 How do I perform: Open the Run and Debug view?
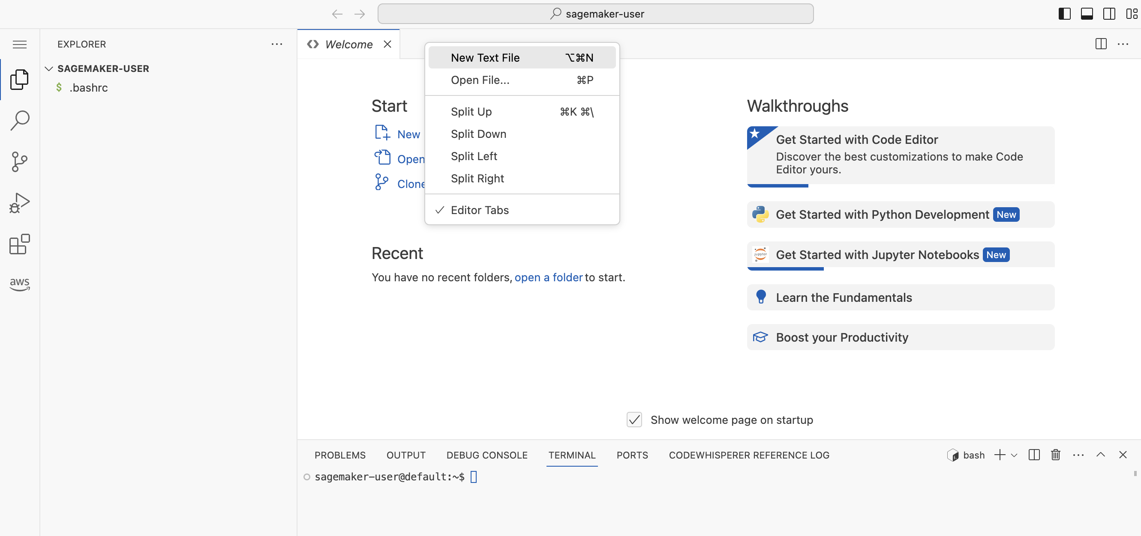click(x=19, y=202)
